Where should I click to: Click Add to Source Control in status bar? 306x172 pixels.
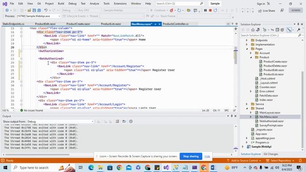point(244,161)
